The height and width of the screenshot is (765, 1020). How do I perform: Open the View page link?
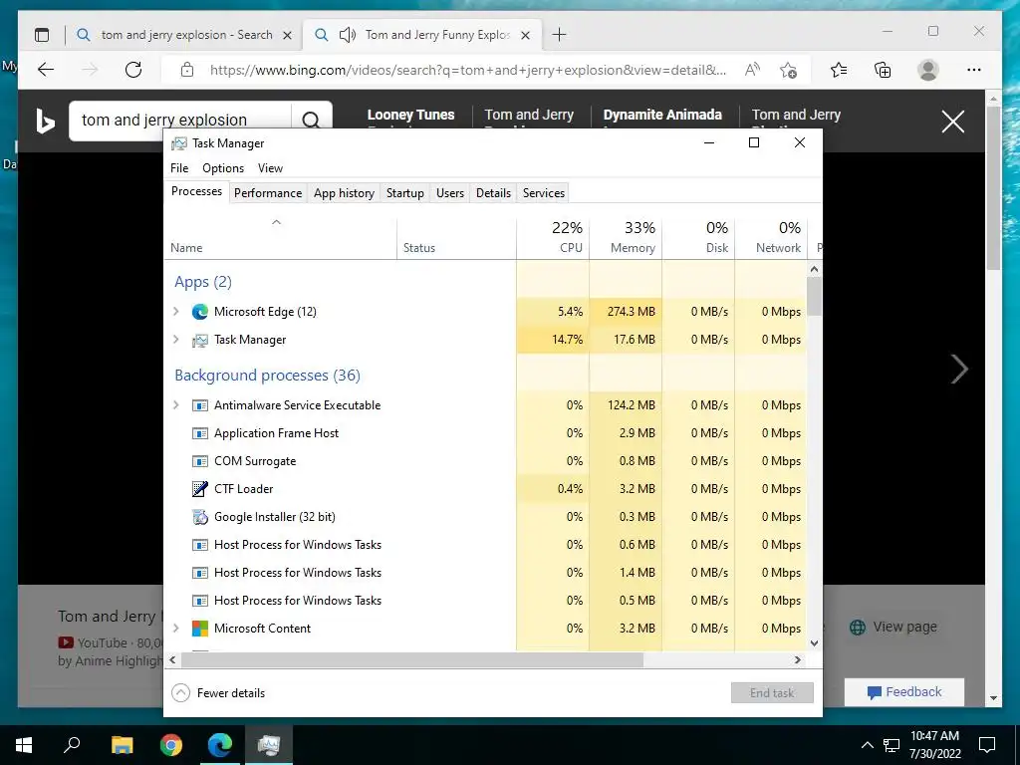[894, 628]
